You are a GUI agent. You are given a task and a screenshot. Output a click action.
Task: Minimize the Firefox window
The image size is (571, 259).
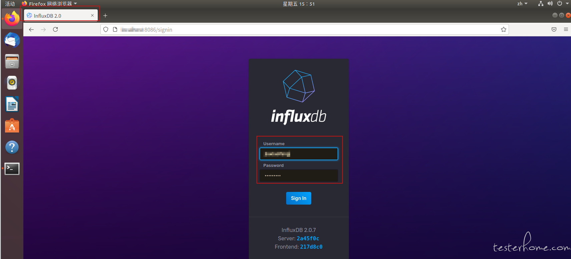tap(555, 15)
